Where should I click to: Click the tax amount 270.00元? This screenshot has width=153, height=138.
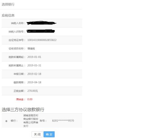coord(33,91)
